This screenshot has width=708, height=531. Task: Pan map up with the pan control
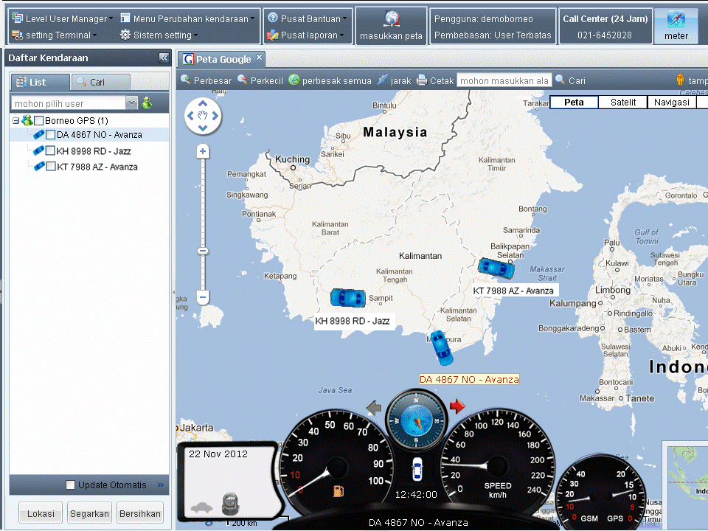[203, 104]
